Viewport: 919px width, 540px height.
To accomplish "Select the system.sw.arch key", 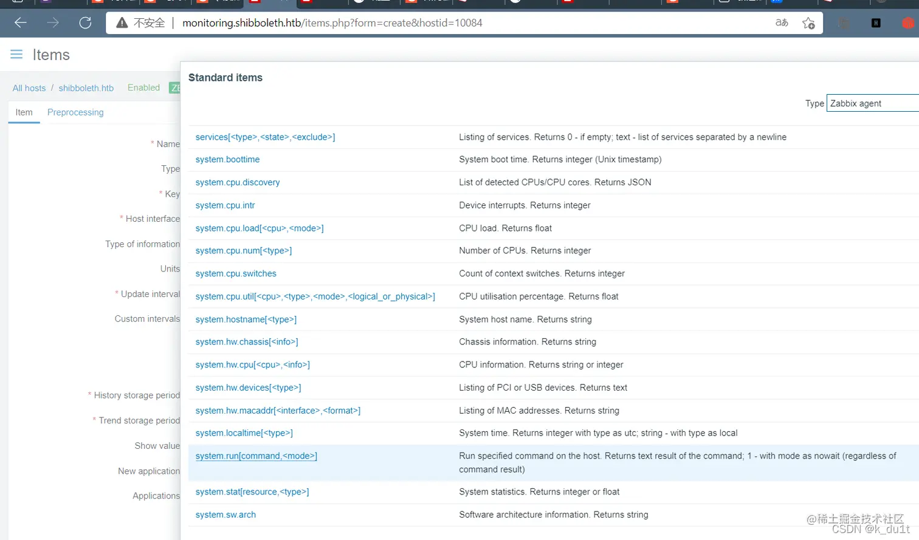I will pos(225,515).
